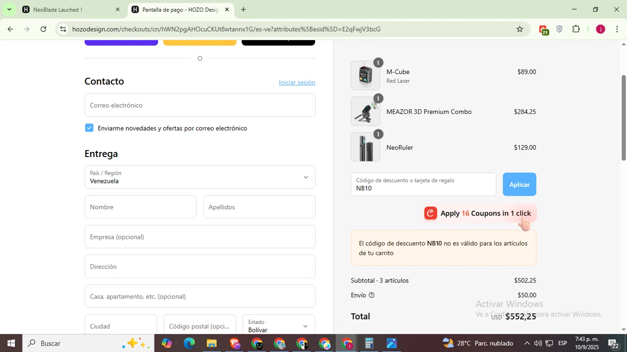Click the Subtotal · 3 artículos text
Viewport: 627px width, 352px height.
click(x=380, y=281)
